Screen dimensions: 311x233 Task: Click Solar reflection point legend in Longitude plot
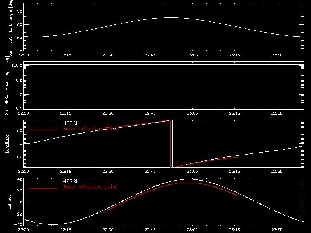click(x=90, y=129)
